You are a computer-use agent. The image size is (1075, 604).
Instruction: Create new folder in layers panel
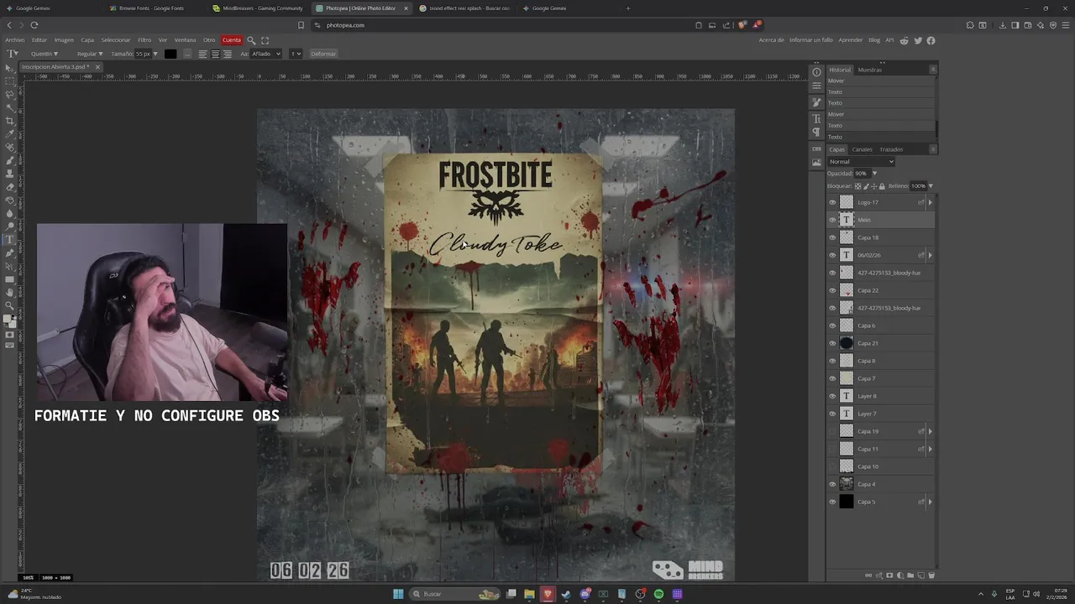click(x=910, y=575)
